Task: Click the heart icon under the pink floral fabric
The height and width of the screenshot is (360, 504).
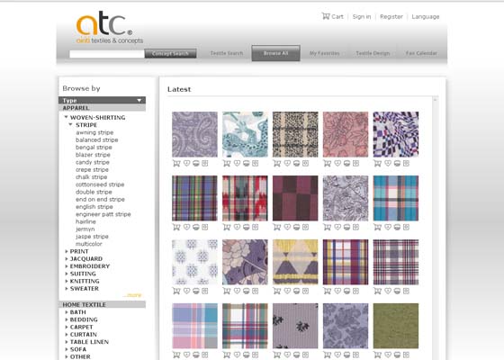Action: (337, 163)
